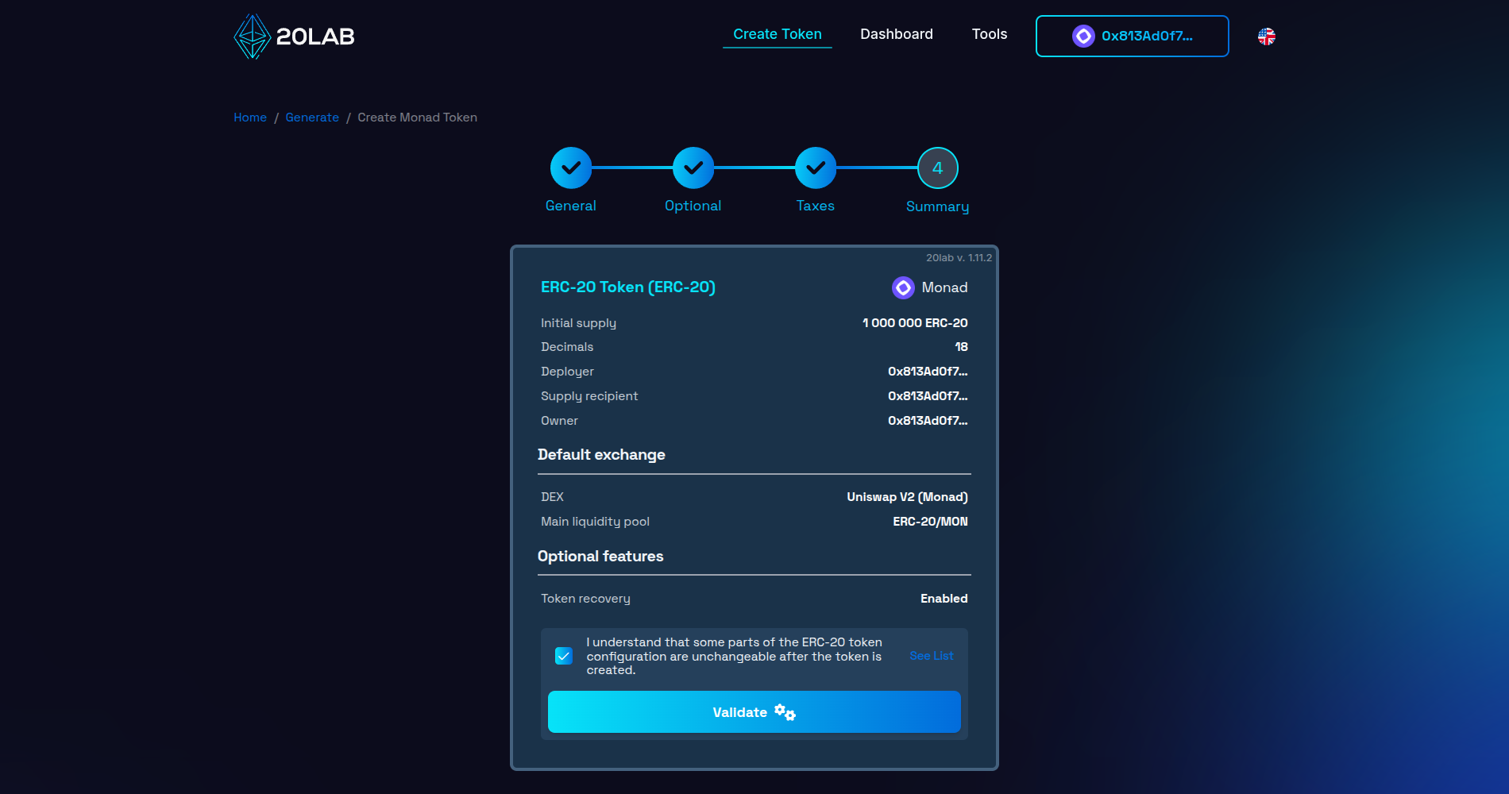Open the Create Token menu item
The width and height of the screenshot is (1509, 794).
point(778,34)
